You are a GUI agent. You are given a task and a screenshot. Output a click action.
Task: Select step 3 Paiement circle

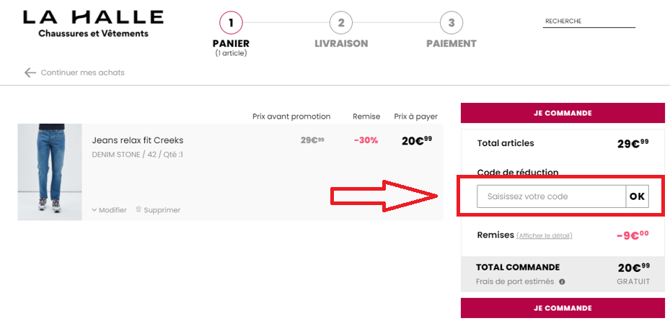click(x=451, y=22)
